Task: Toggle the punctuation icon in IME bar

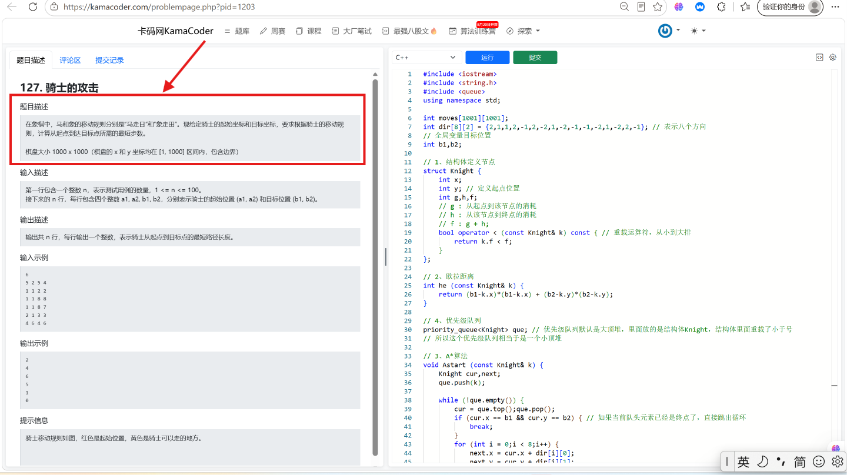Action: tap(781, 462)
